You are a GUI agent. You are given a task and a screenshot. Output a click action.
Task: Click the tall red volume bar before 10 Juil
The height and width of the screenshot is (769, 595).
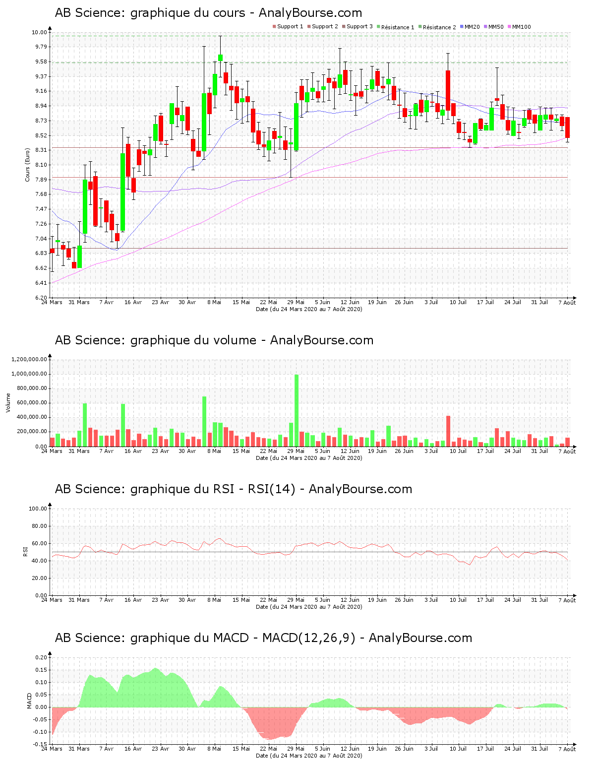tap(448, 431)
